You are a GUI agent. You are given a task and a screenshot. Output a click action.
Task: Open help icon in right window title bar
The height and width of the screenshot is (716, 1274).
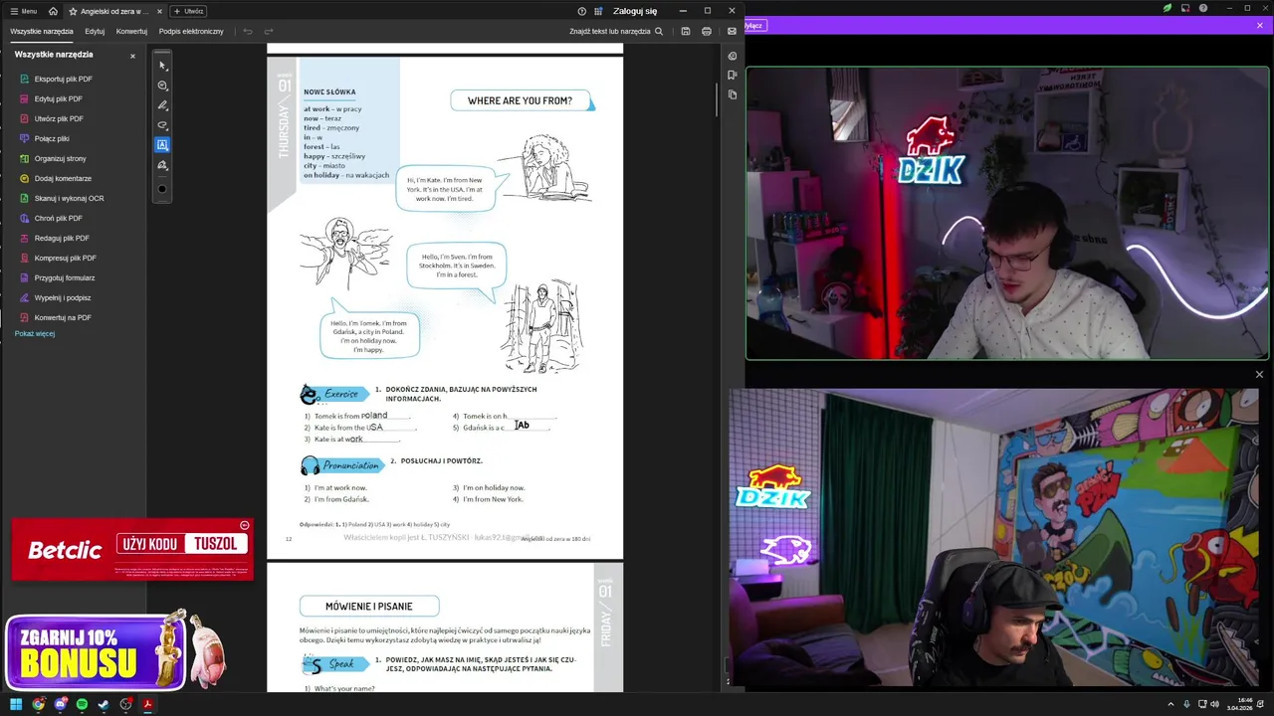coord(1203,8)
